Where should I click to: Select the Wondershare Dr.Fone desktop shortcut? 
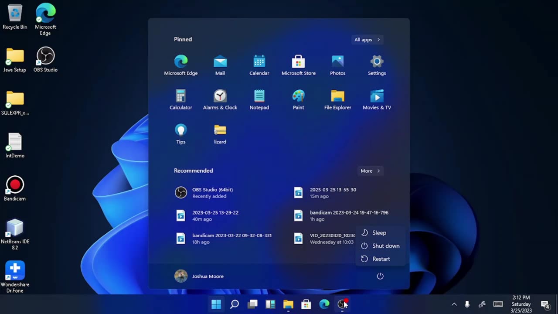(15, 277)
